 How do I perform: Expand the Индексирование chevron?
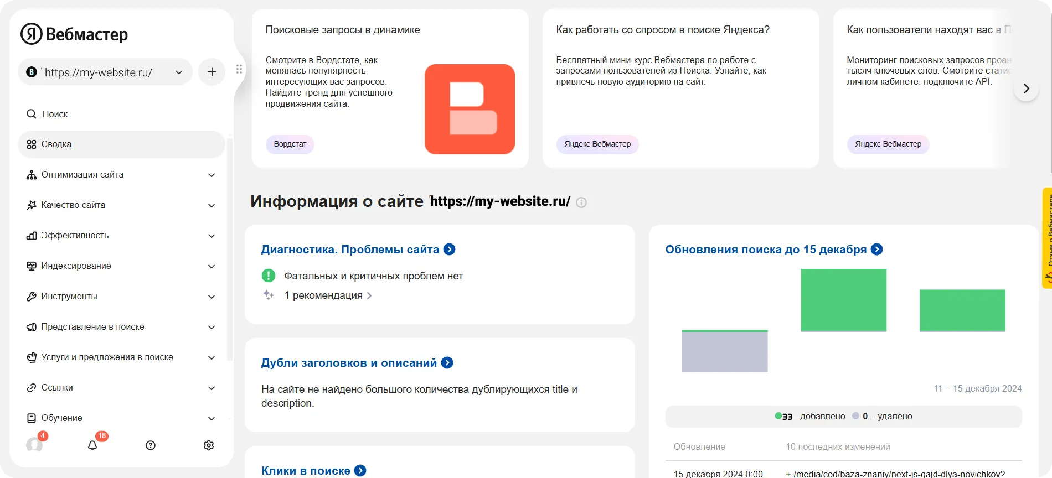[212, 267]
